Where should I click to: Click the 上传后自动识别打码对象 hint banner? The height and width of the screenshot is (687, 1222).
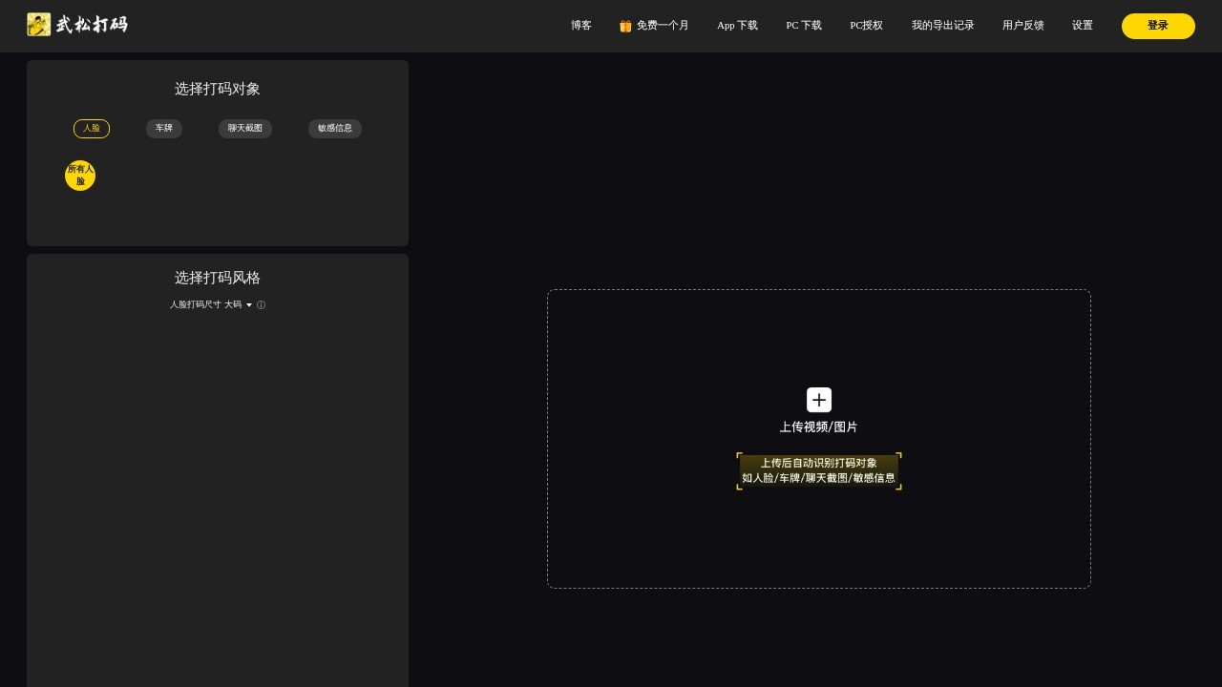pyautogui.click(x=818, y=470)
